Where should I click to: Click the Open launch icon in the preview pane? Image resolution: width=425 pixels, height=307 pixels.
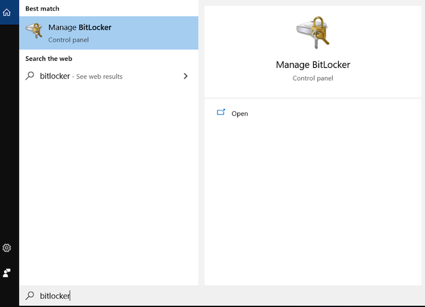pyautogui.click(x=221, y=112)
